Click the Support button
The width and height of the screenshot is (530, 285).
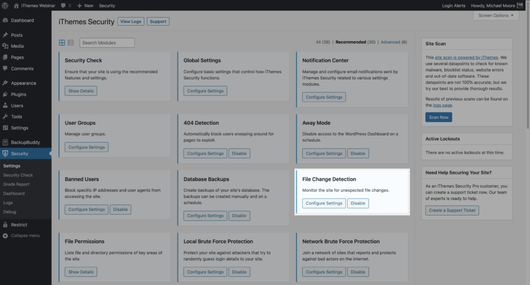click(x=158, y=21)
